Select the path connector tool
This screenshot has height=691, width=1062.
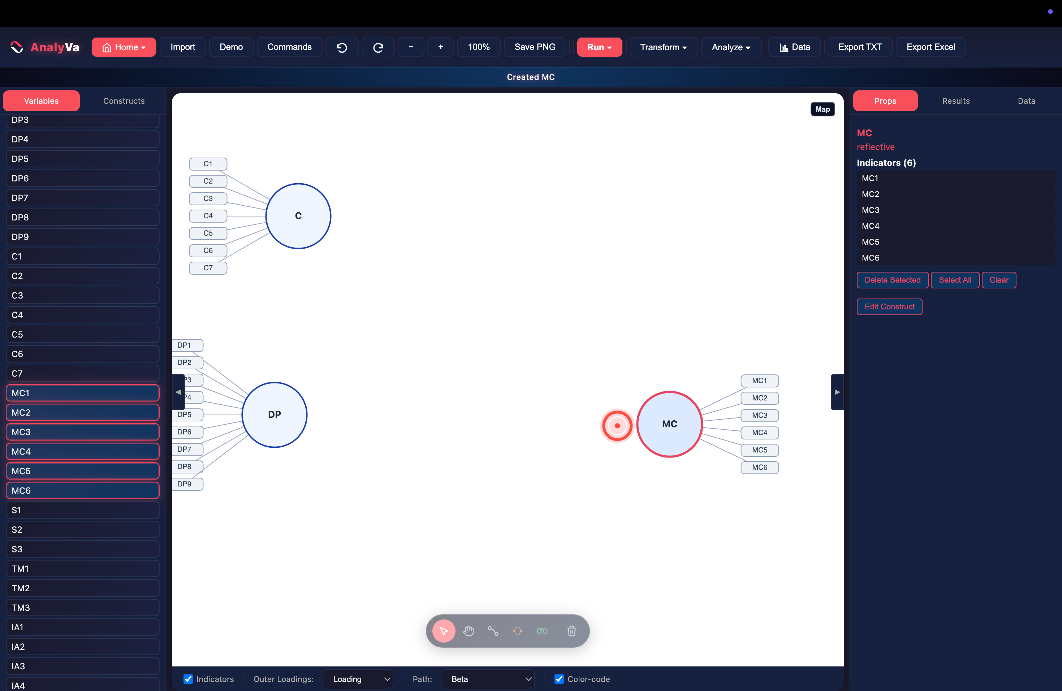point(493,631)
